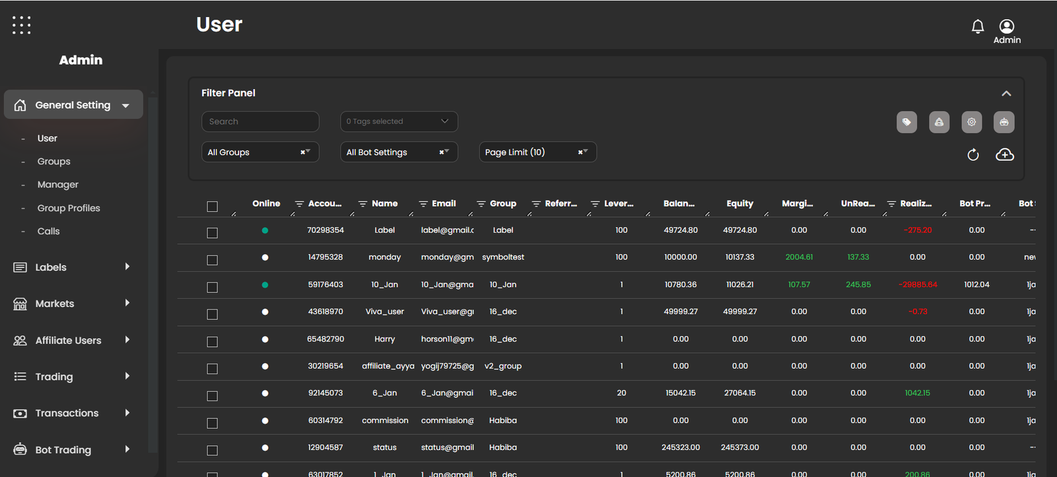The image size is (1057, 477).
Task: Click the cloud plus add icon
Action: tap(1005, 154)
